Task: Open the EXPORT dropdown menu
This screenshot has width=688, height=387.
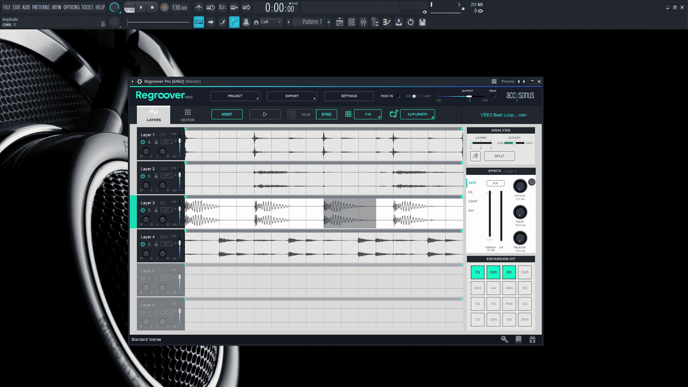Action: [292, 96]
